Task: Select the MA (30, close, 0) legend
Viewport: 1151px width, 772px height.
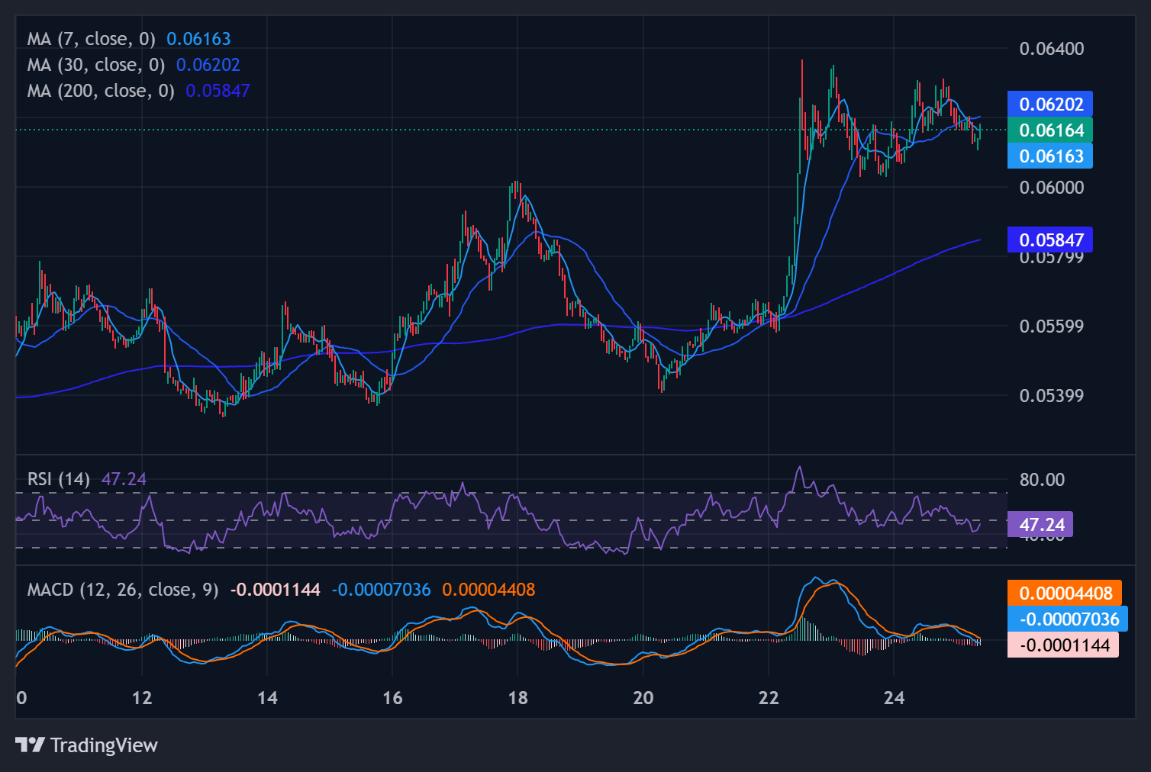Action: click(x=96, y=65)
